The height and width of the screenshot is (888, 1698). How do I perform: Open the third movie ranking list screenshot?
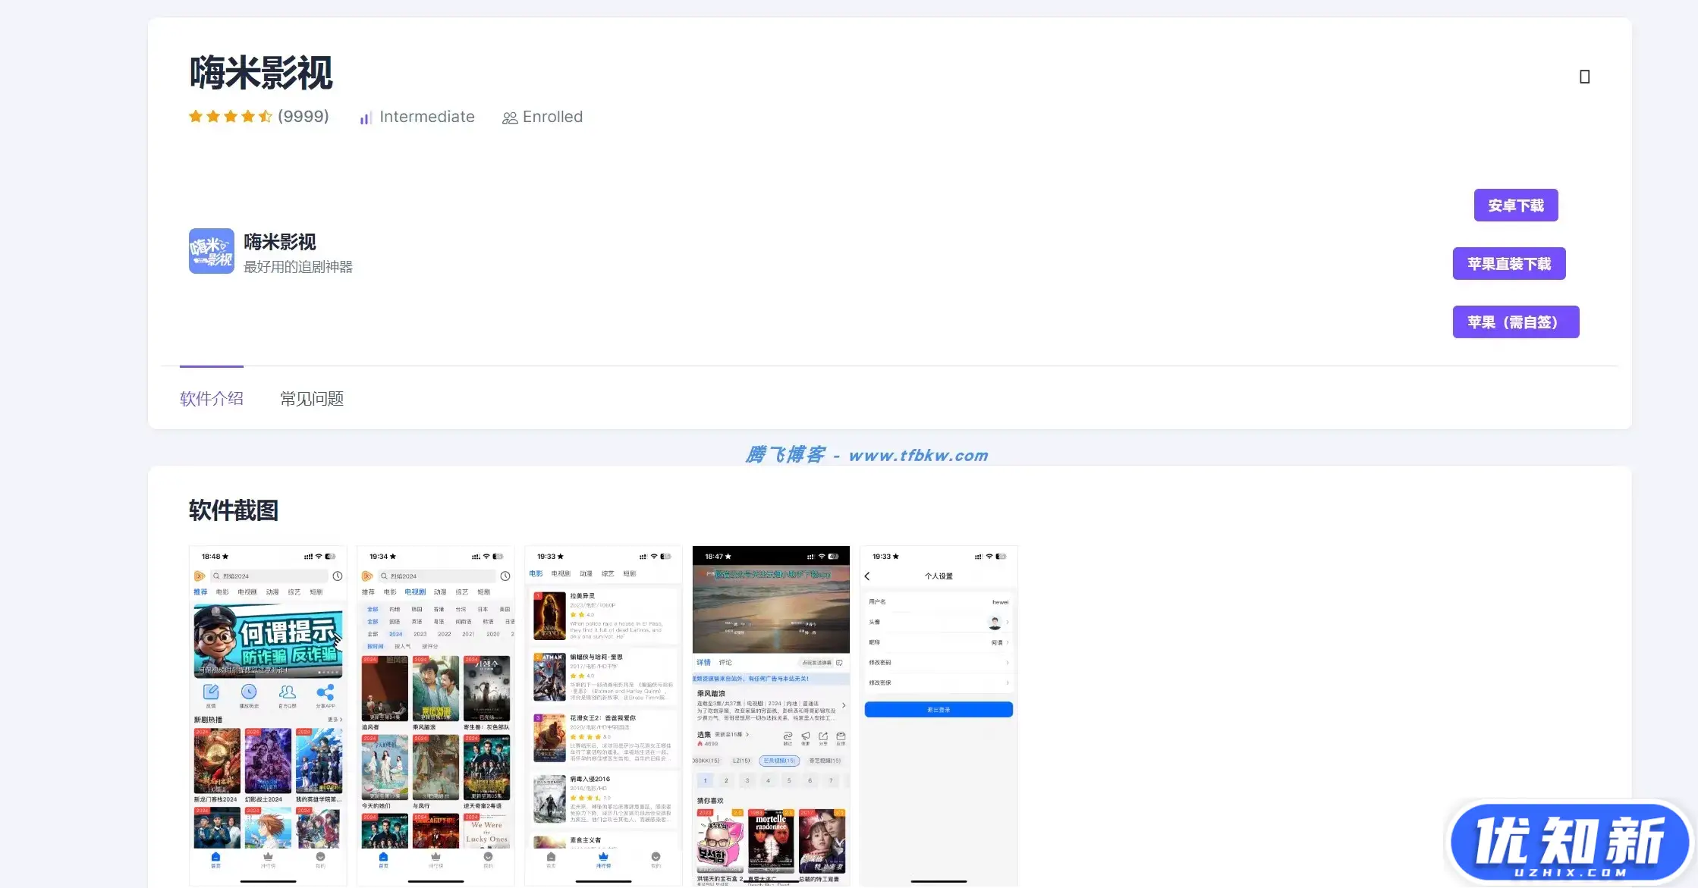coord(603,716)
